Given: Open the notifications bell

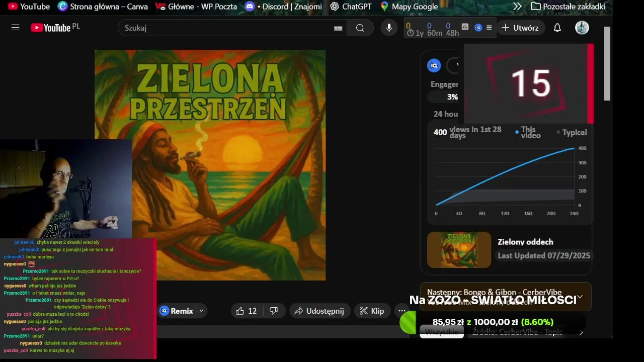Looking at the screenshot, I should click(x=557, y=28).
